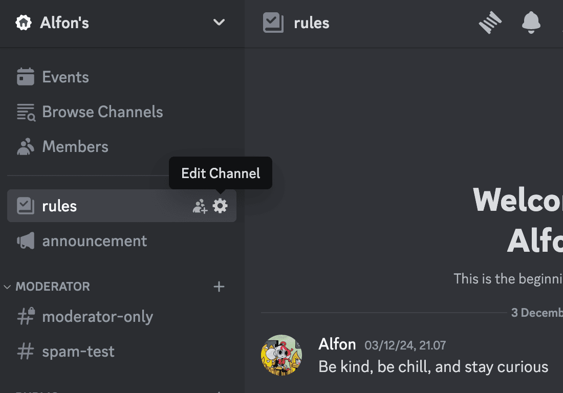Click the Alfon username in message
Viewport: 563px width, 393px height.
tap(337, 344)
